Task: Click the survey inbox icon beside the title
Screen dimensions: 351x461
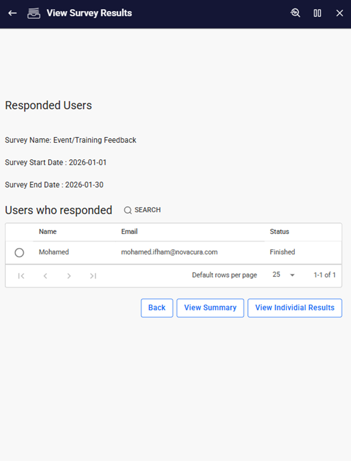Action: click(33, 13)
